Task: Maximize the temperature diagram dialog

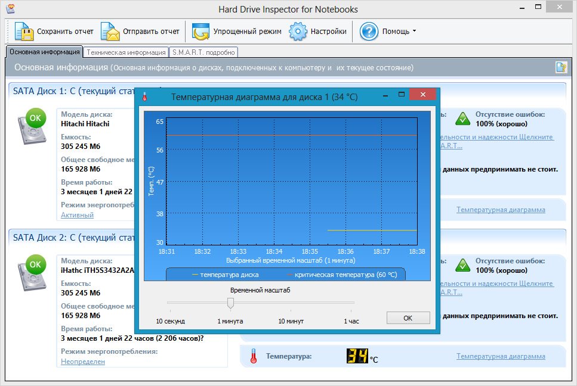Action: coord(402,94)
